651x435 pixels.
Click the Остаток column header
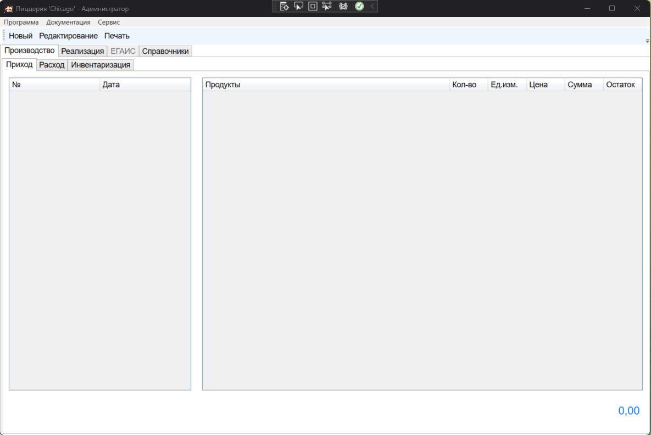(622, 85)
